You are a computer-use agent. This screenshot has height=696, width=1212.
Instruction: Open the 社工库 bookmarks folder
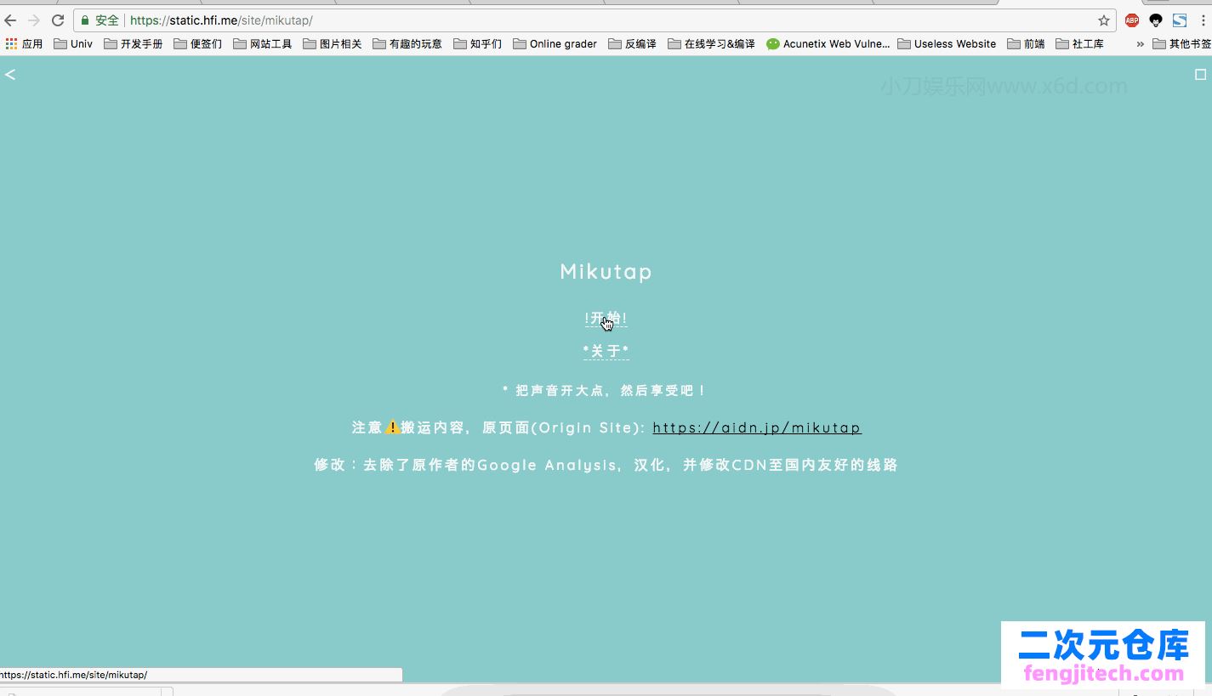1080,43
